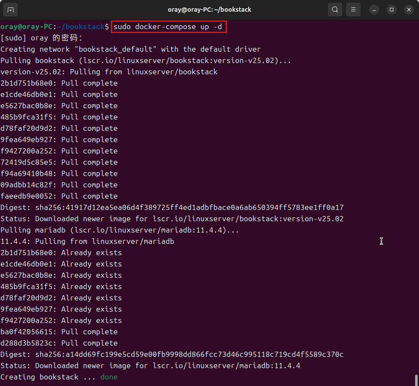Click the terminal scrollbar thumb

[x=416, y=379]
